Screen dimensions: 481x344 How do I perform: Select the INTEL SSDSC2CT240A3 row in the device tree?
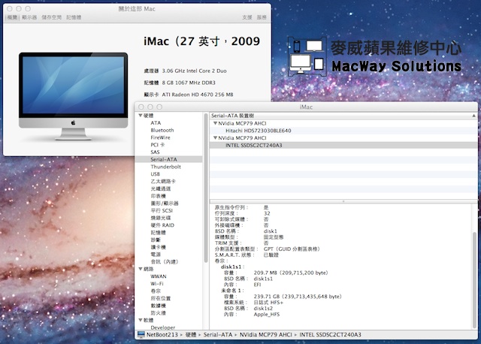coord(343,145)
